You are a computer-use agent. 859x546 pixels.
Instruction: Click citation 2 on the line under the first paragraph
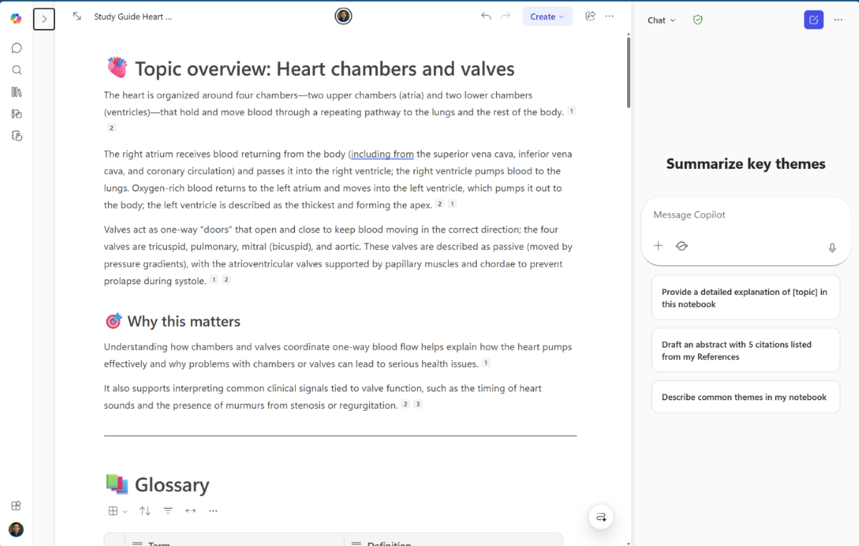point(111,128)
